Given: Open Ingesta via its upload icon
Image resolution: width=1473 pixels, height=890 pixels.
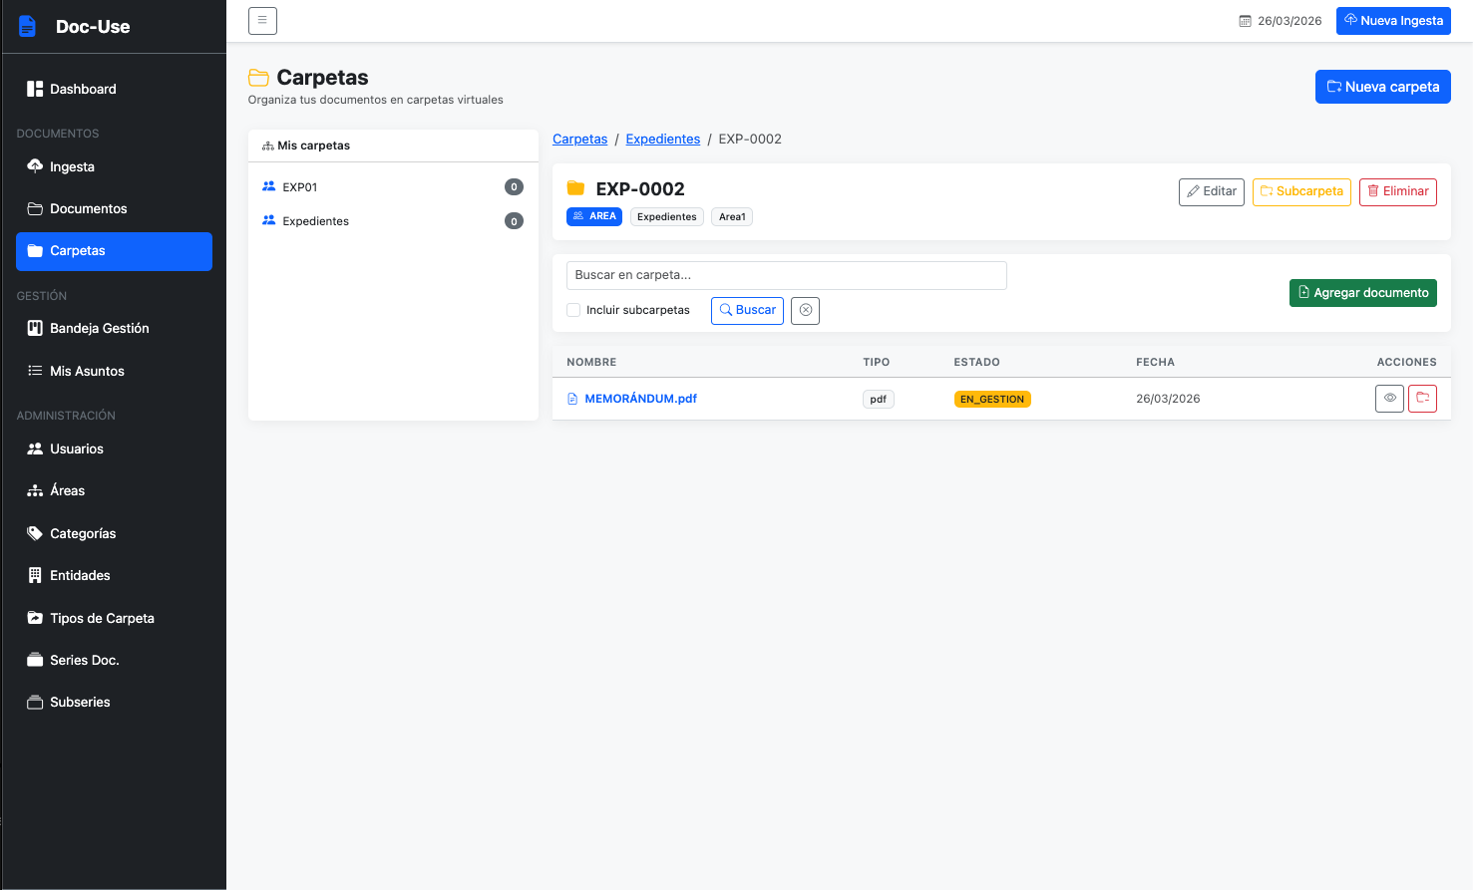Looking at the screenshot, I should (x=33, y=166).
